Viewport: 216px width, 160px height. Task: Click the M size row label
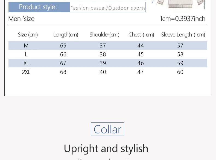tap(26, 45)
